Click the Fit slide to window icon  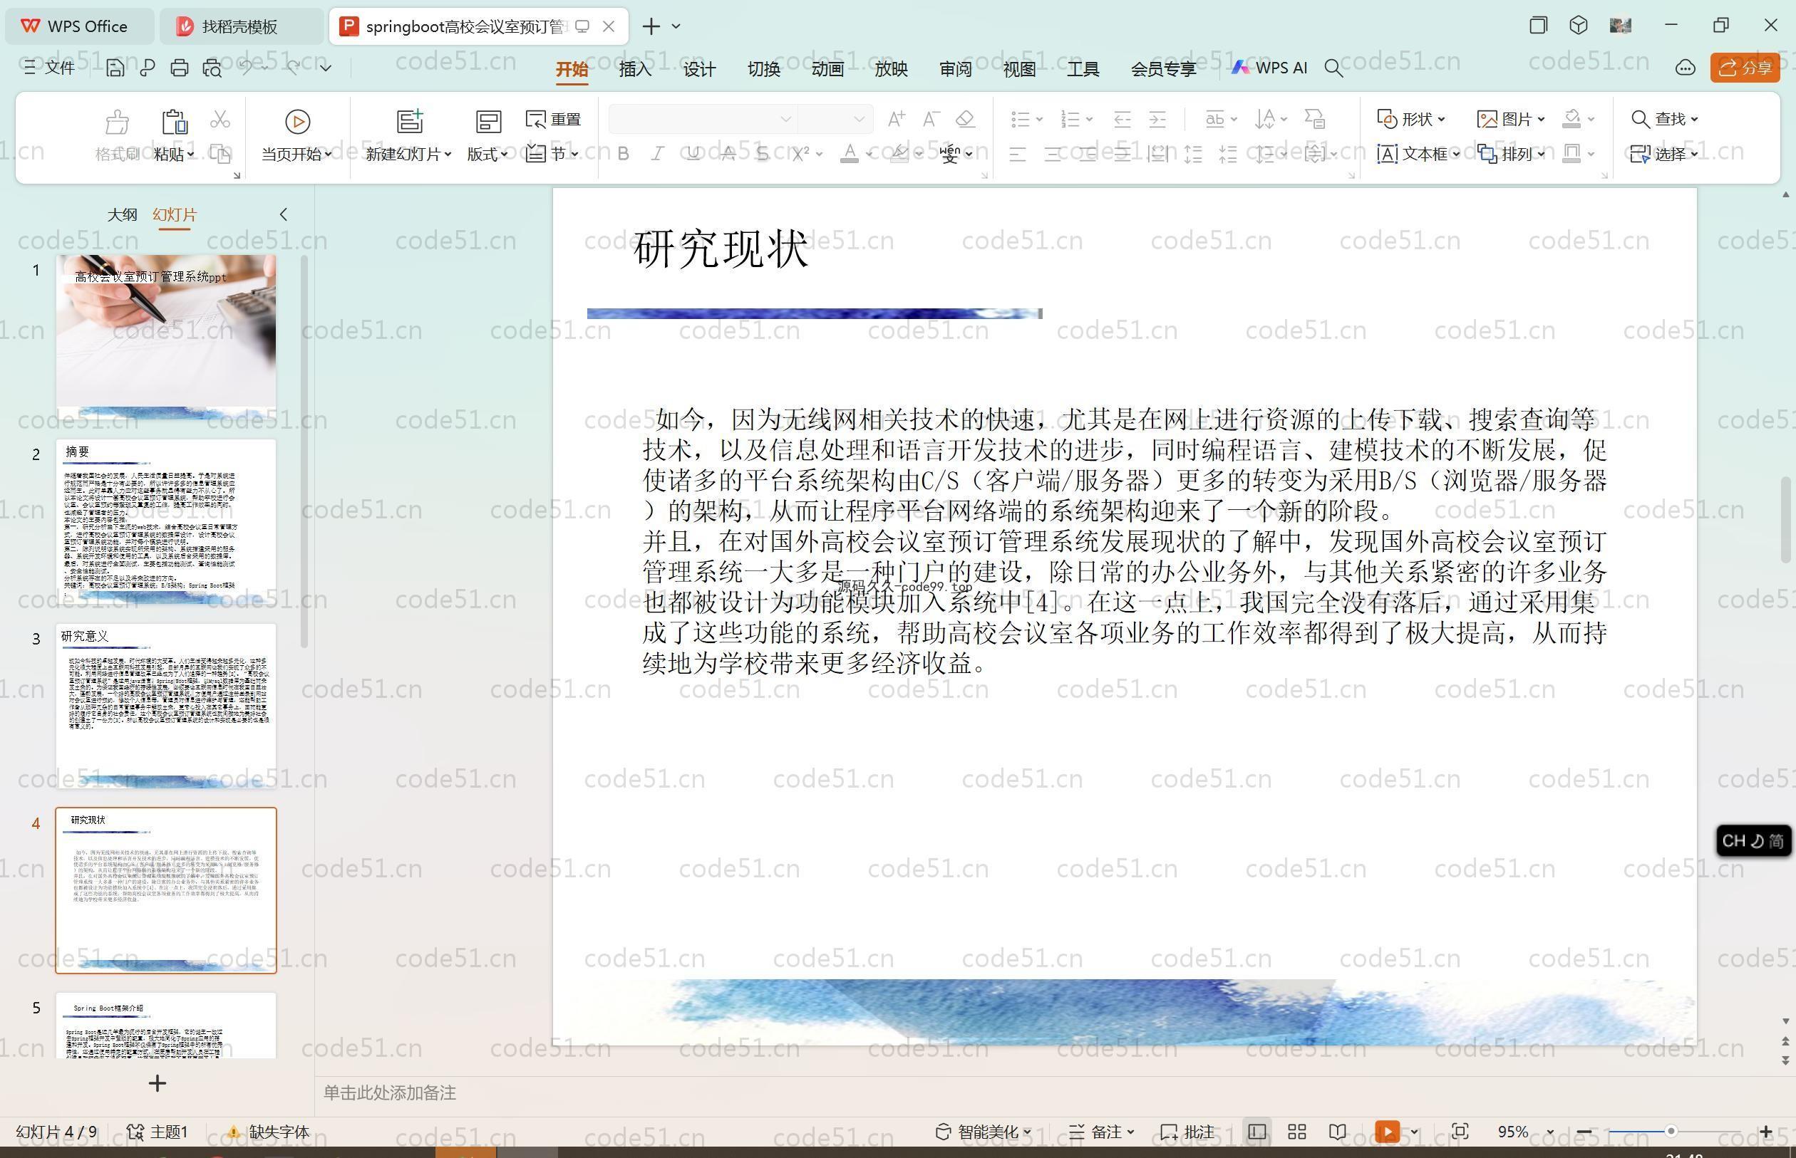(1460, 1132)
